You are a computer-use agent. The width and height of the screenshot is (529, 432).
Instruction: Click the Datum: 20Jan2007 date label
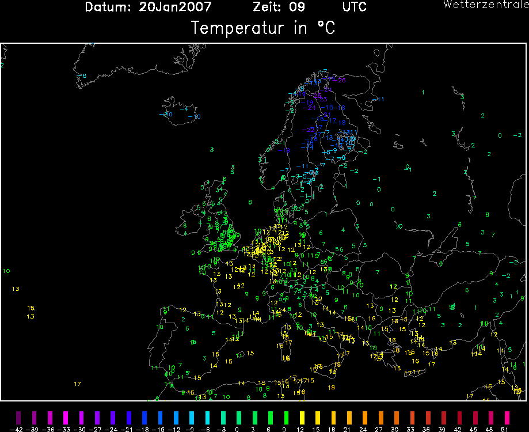coord(149,7)
